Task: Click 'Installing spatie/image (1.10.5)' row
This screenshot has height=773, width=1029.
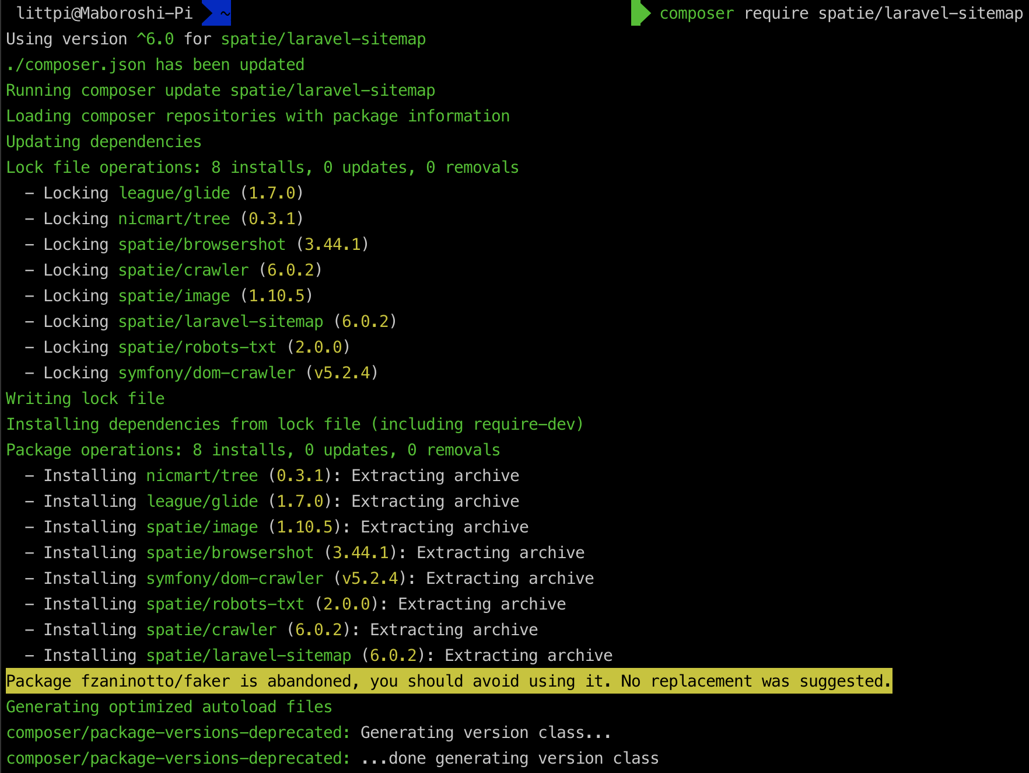Action: pyautogui.click(x=276, y=527)
